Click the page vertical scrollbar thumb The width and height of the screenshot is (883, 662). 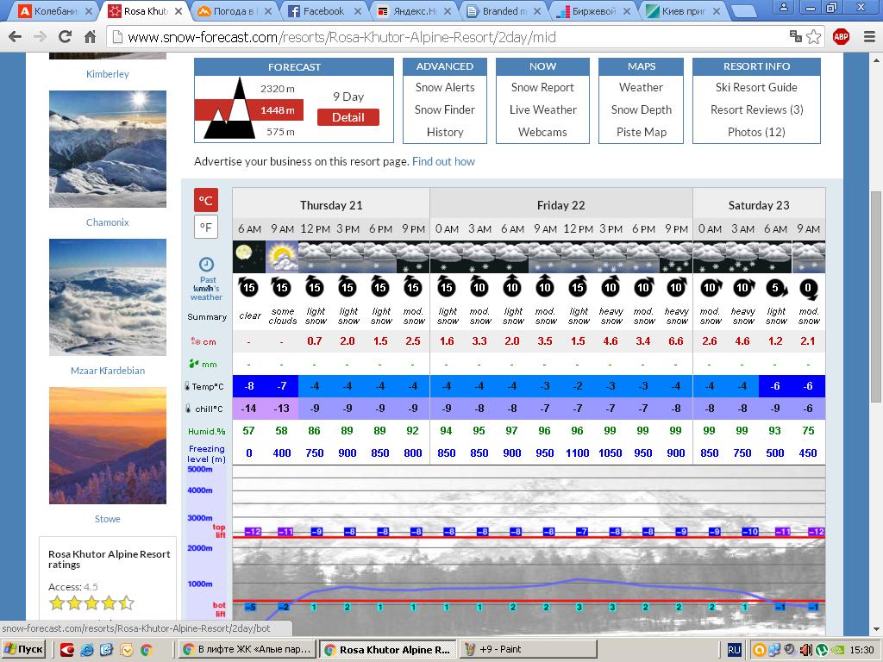(876, 297)
